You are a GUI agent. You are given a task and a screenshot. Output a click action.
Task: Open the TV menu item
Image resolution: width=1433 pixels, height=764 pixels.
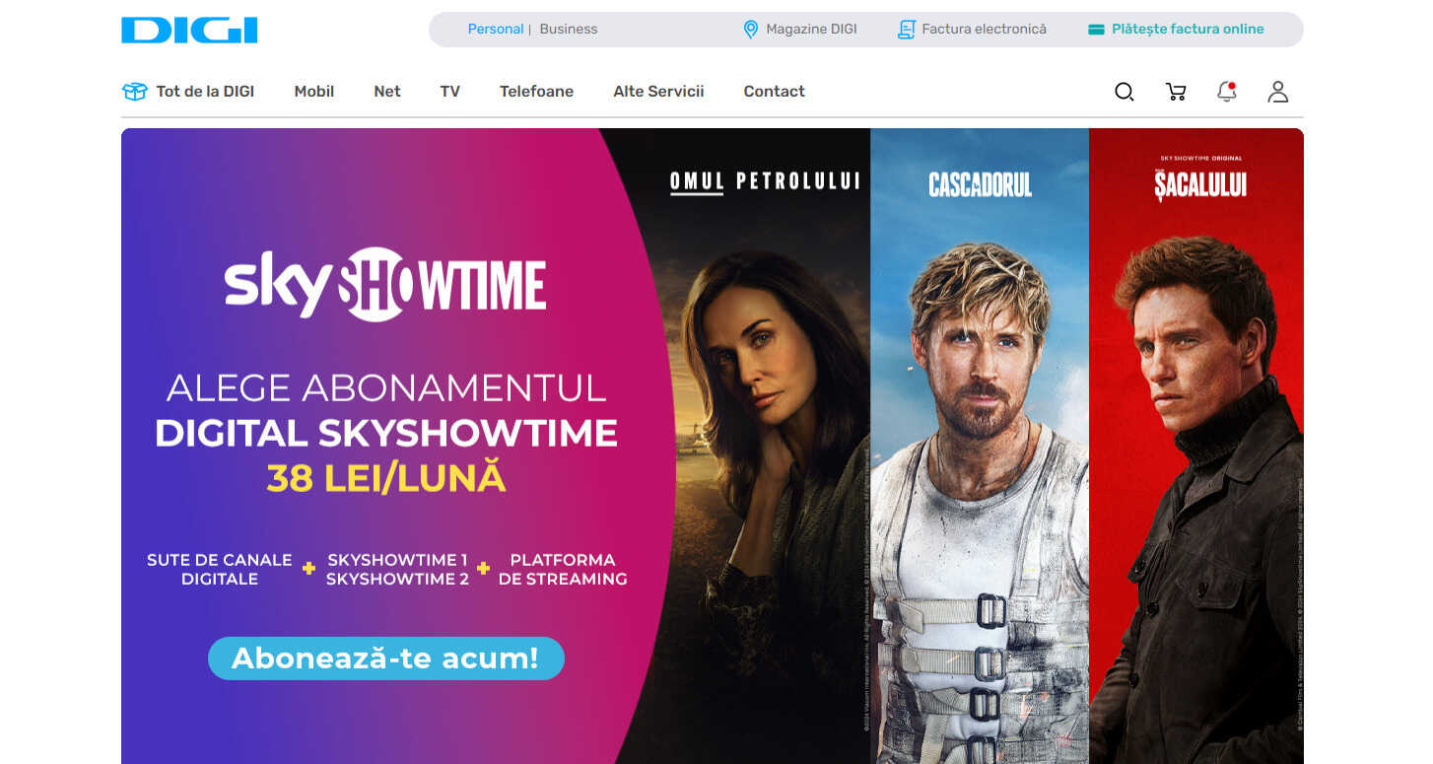click(450, 91)
